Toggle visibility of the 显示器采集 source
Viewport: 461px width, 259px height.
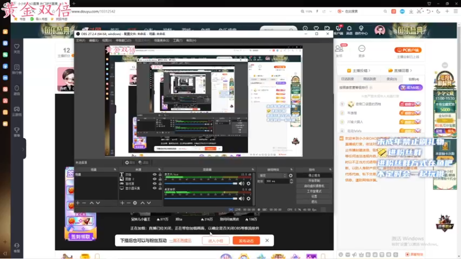click(154, 188)
